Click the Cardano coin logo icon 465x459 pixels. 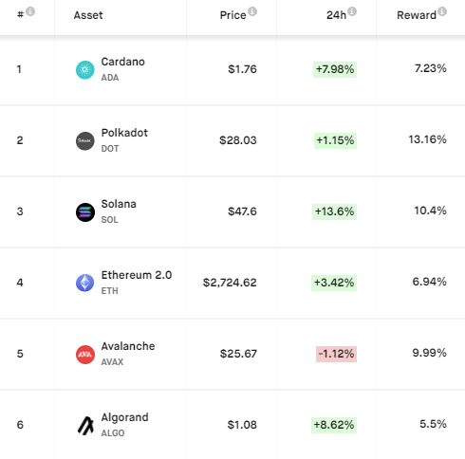click(x=85, y=70)
